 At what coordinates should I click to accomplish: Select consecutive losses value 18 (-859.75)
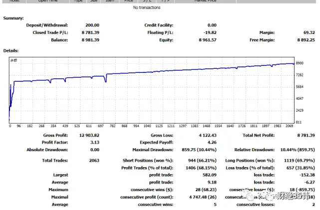(302, 190)
